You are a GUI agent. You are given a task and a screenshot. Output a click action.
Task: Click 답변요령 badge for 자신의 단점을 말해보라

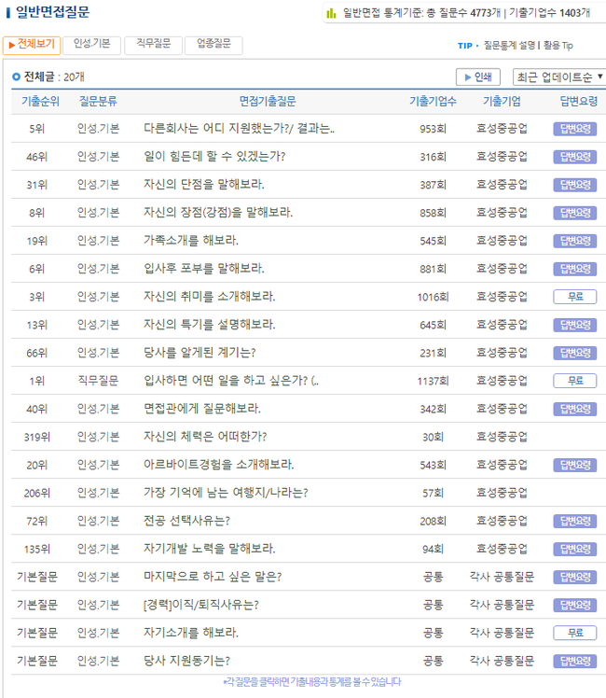click(574, 185)
